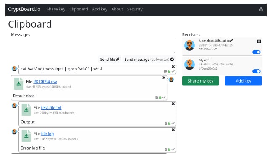Download the RKT0094.csv link

(45, 82)
